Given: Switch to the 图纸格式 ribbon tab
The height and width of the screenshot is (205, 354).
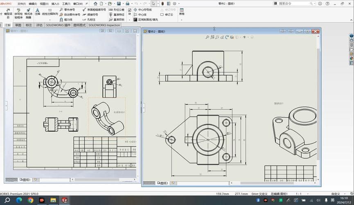Looking at the screenshot, I should point(79,25).
